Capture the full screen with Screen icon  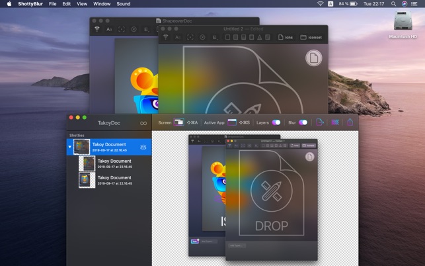pyautogui.click(x=178, y=122)
